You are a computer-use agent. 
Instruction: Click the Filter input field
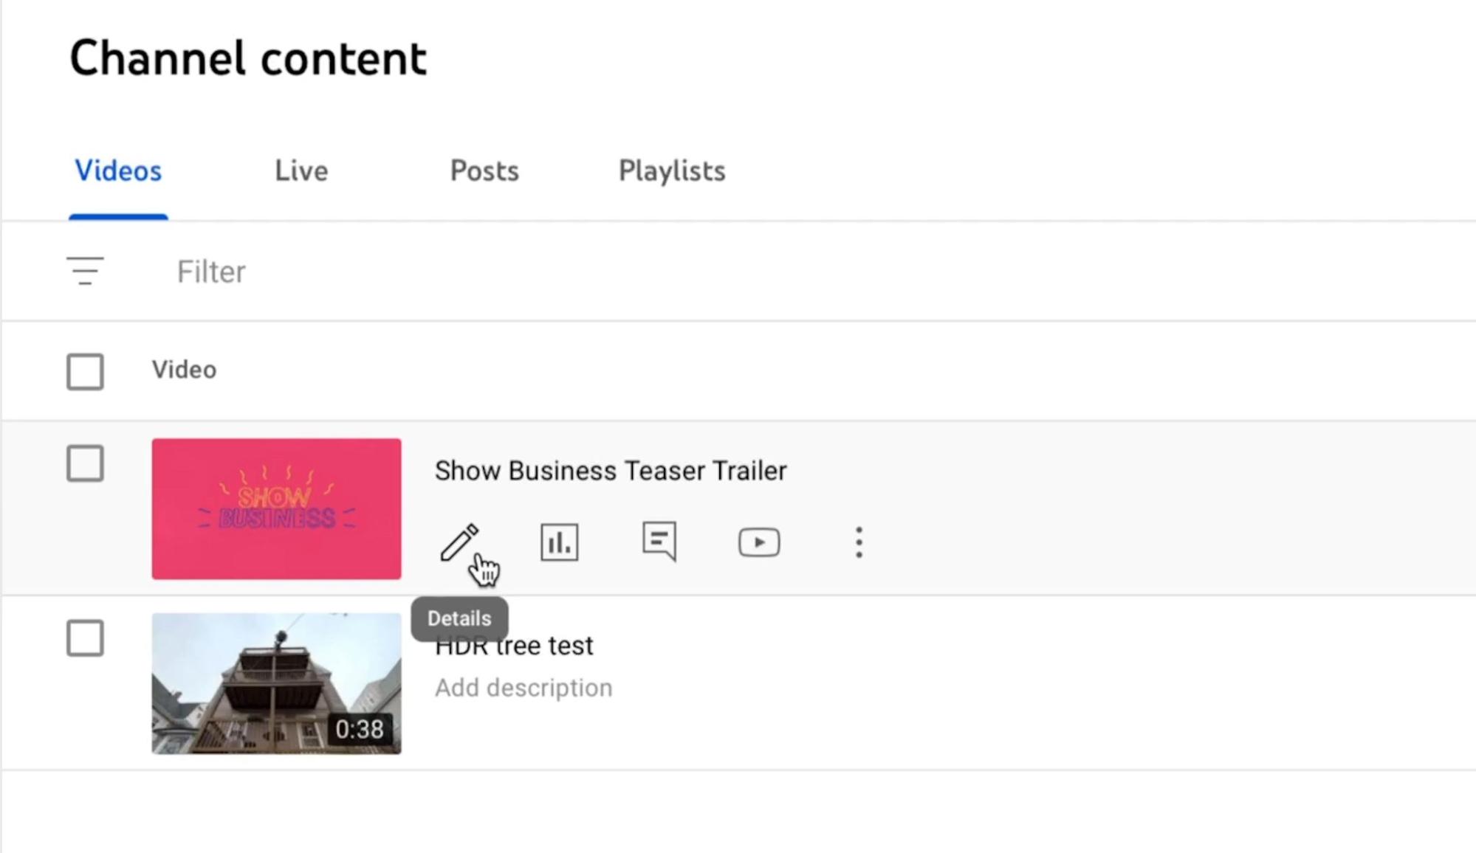tap(812, 272)
